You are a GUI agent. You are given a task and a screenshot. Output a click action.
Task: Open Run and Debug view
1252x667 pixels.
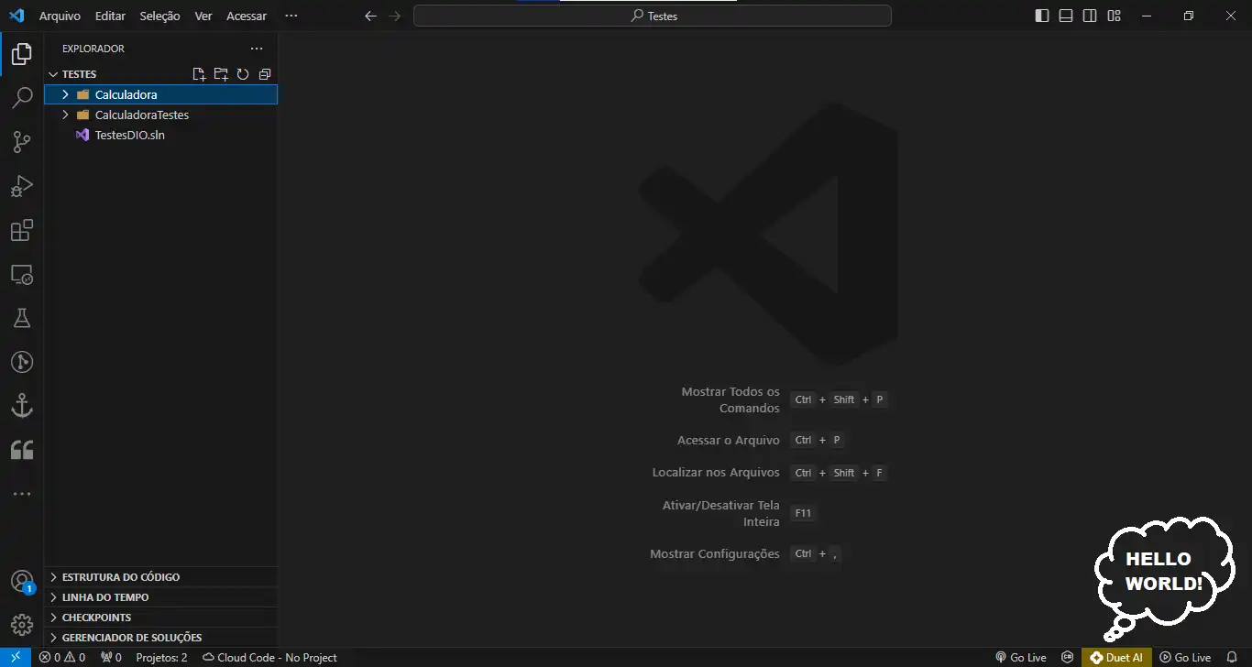[22, 186]
